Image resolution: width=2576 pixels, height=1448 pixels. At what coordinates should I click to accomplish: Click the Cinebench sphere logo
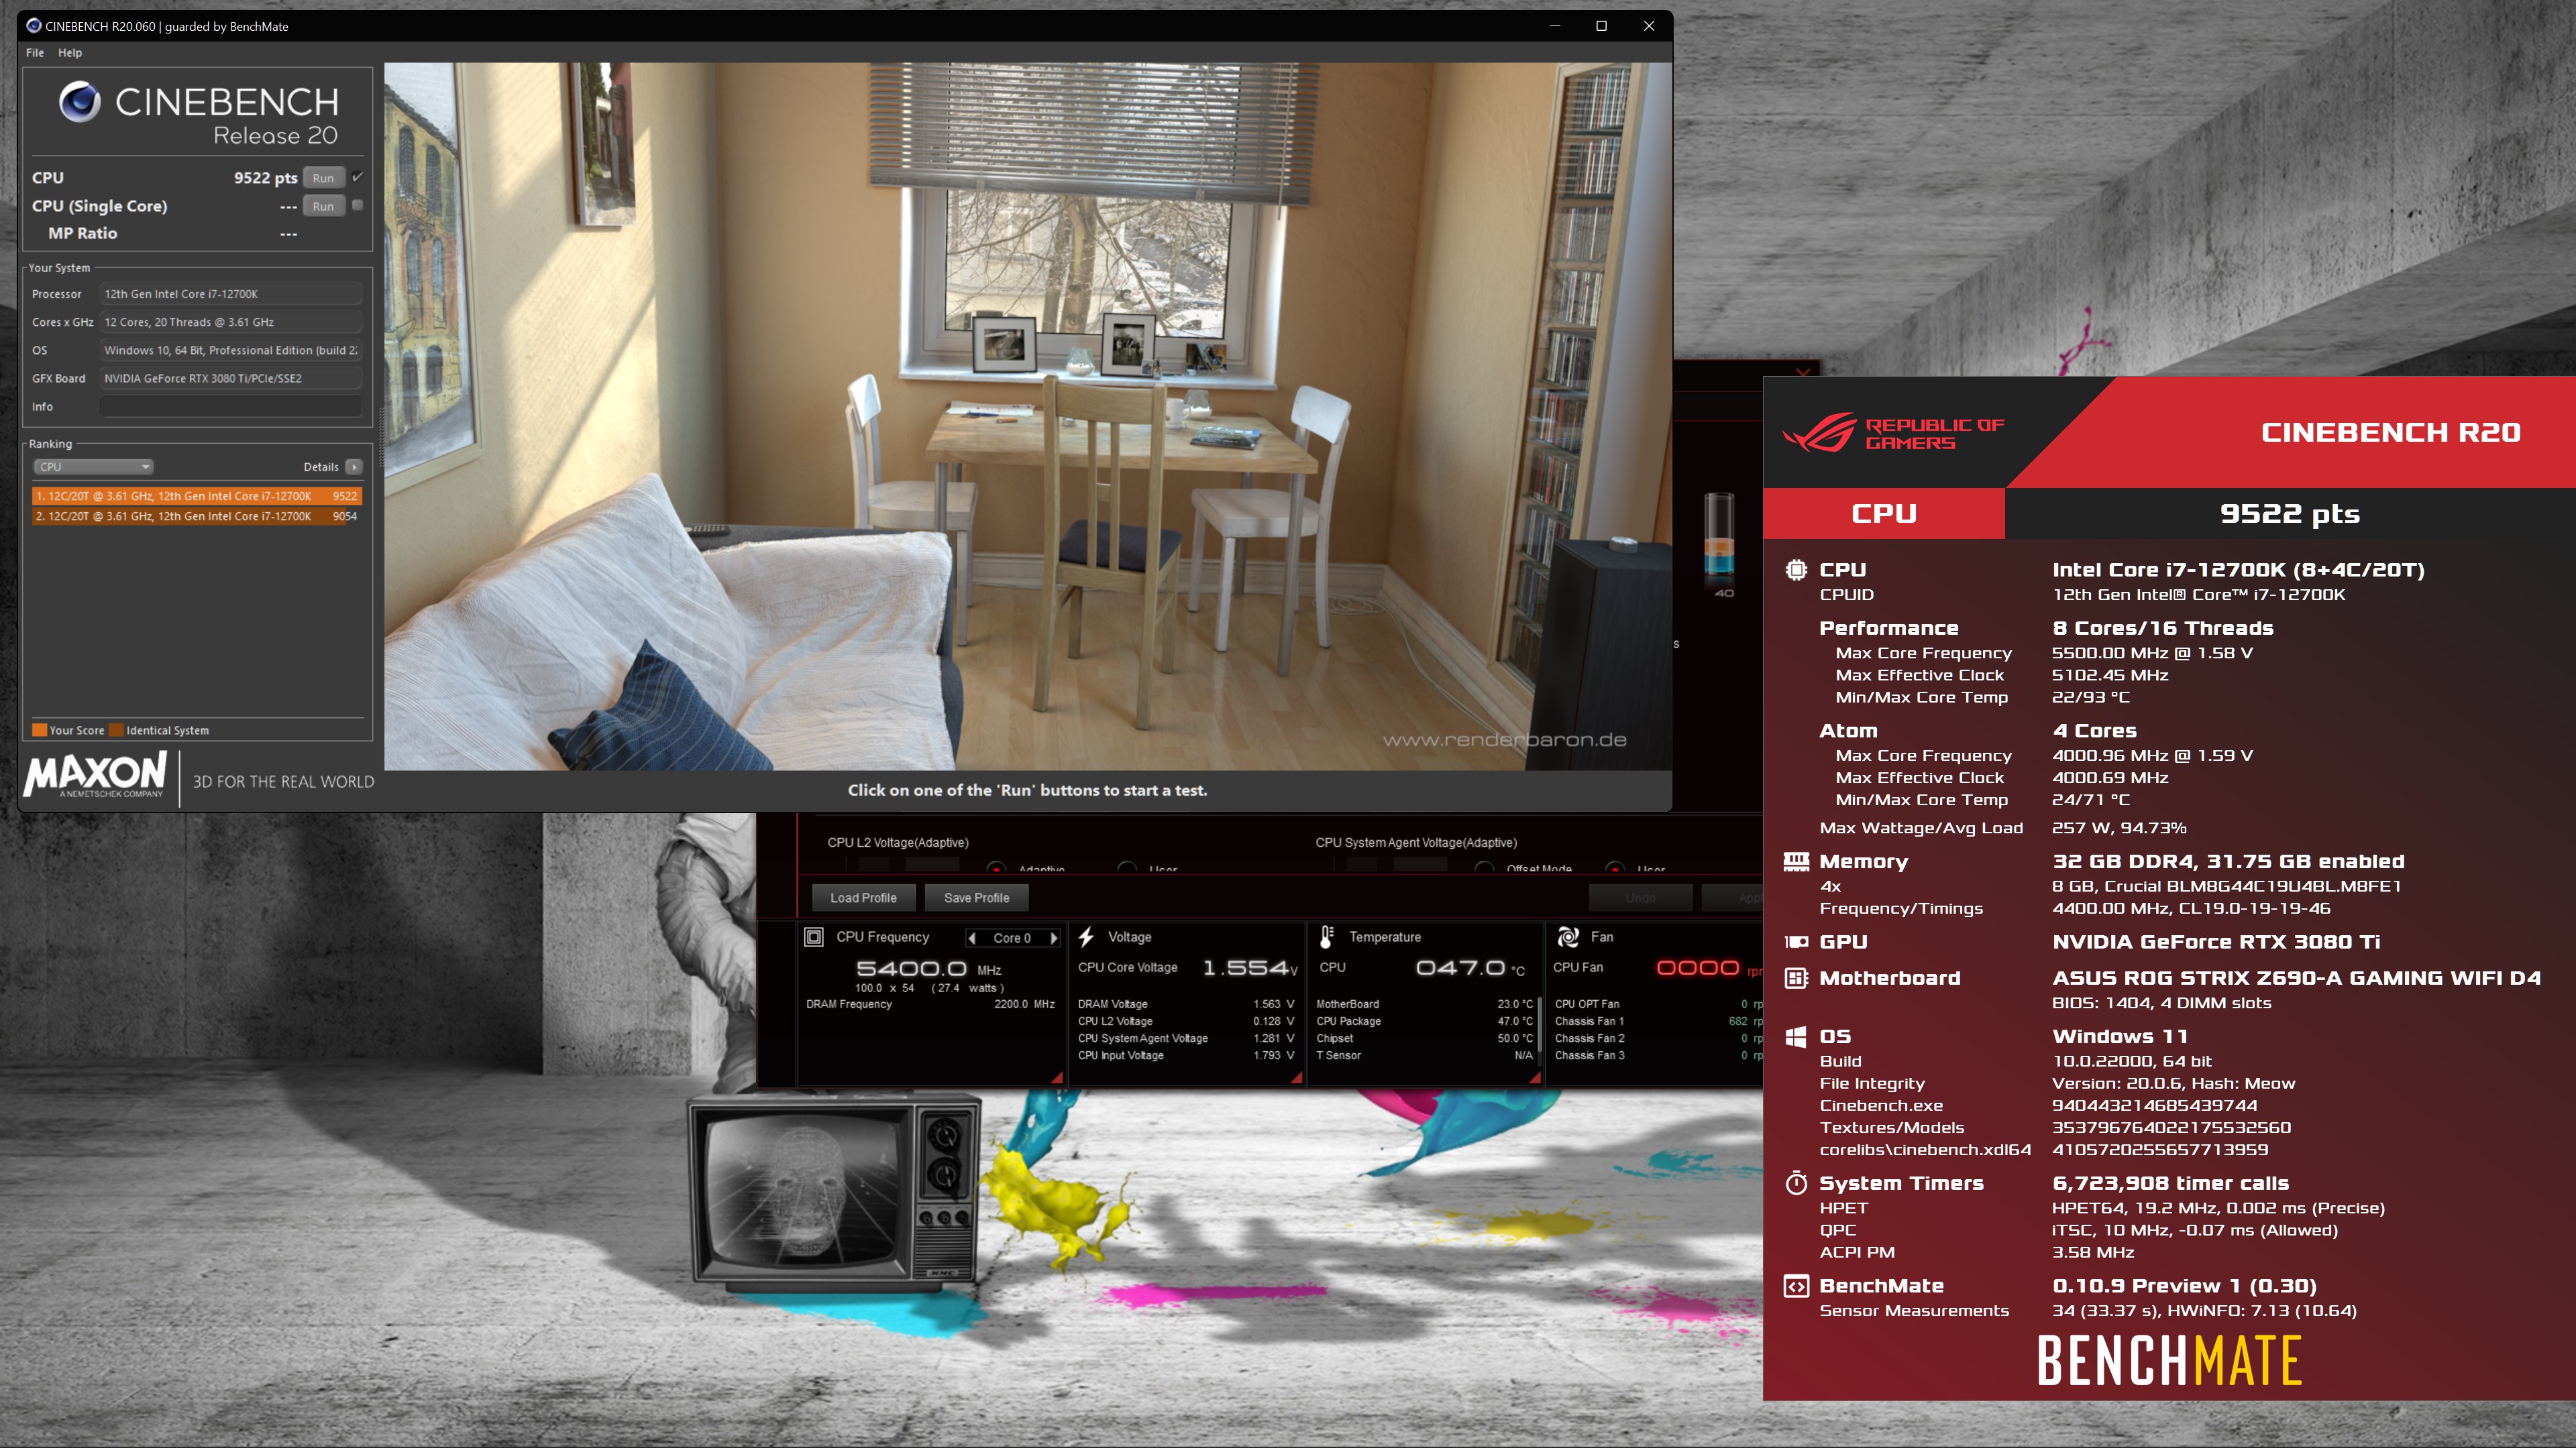click(x=80, y=101)
